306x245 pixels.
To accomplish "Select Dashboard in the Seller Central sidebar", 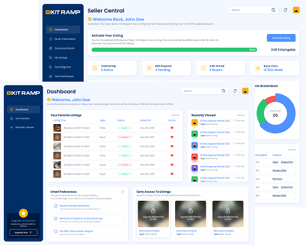I will [x=63, y=29].
